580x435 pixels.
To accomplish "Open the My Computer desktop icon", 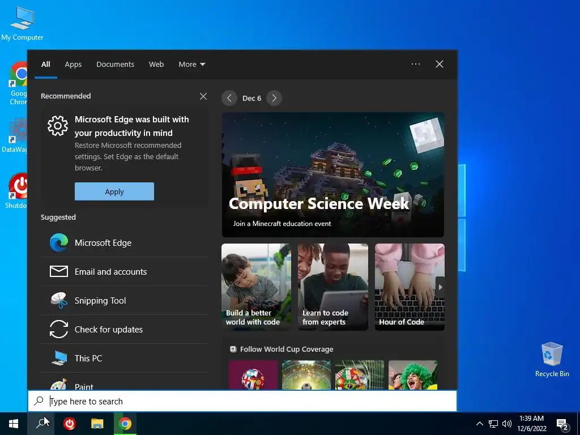I will tap(22, 23).
